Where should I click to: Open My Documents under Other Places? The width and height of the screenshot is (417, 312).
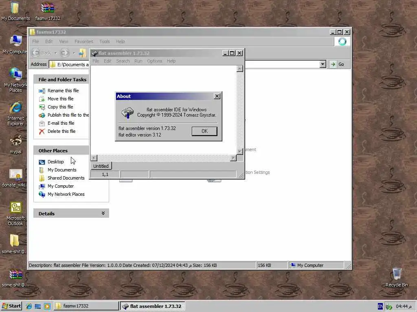(62, 170)
